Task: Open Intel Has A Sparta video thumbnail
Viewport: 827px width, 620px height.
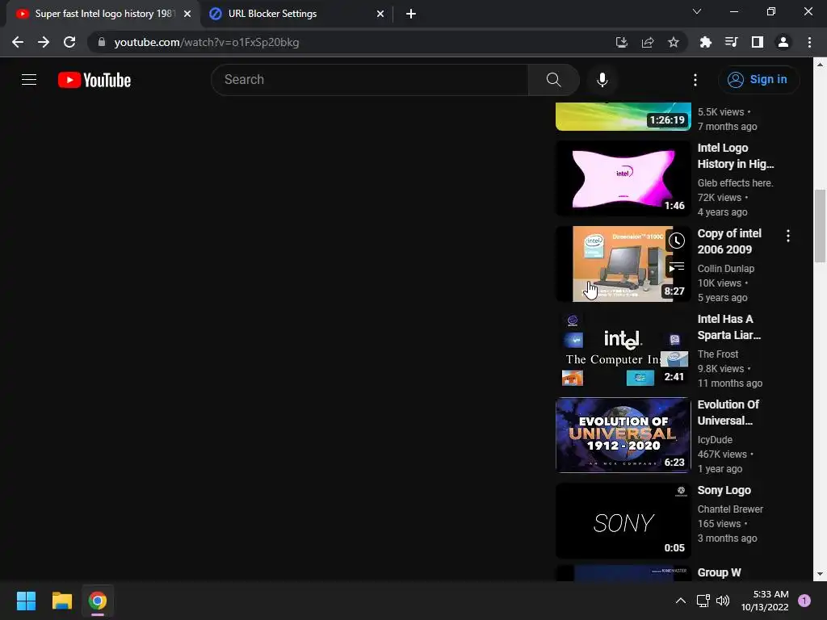Action: coord(623,350)
